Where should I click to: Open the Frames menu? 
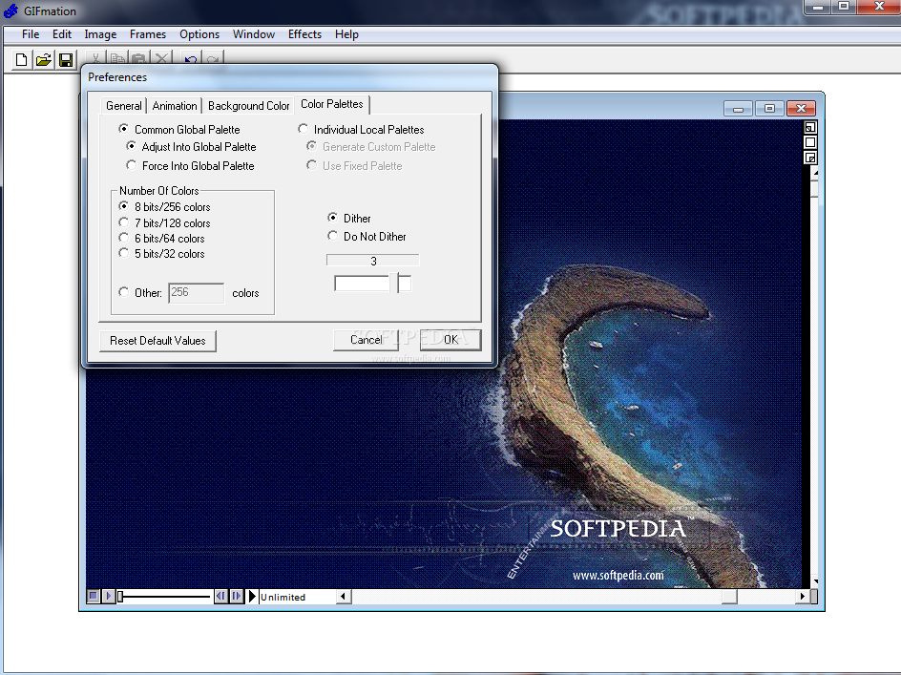(x=148, y=34)
